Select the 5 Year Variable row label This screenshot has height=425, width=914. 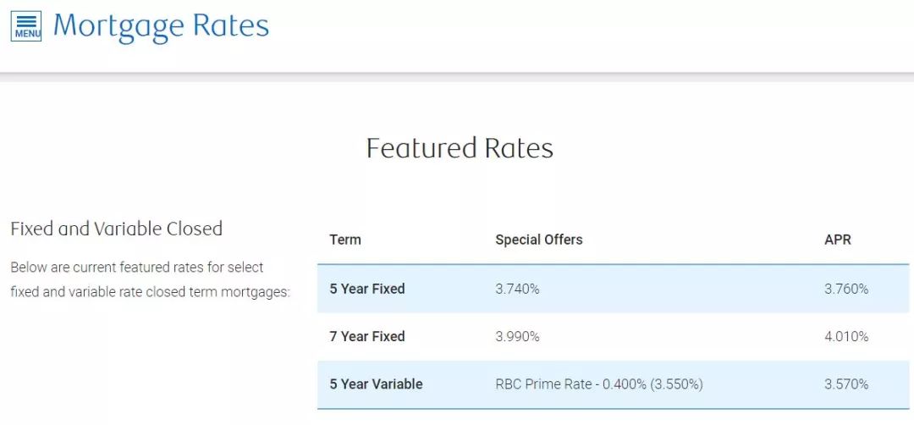coord(376,384)
